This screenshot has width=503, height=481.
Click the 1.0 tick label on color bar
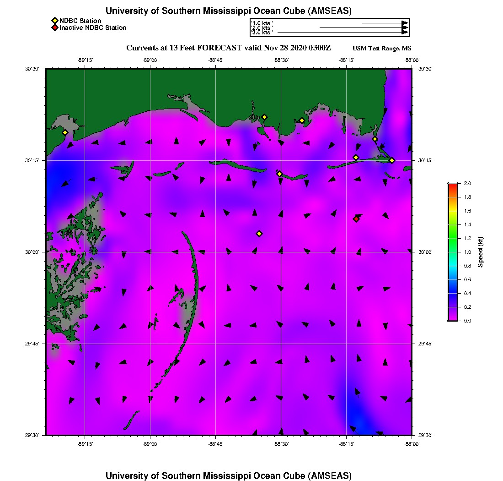[468, 252]
